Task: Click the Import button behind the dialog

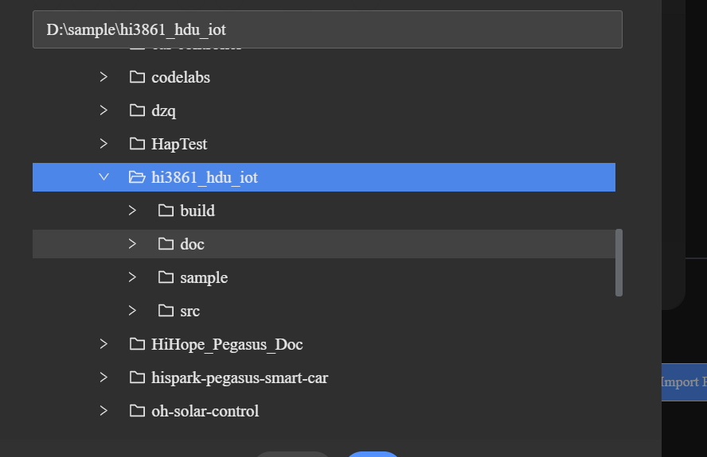Action: [683, 382]
